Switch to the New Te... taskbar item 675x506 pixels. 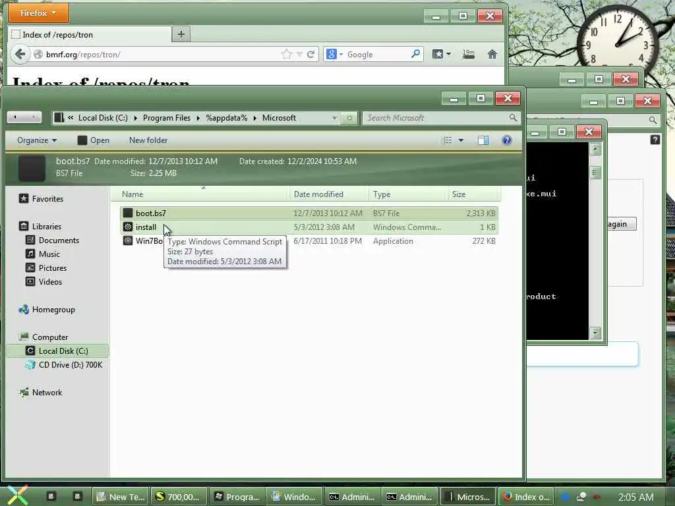click(121, 497)
